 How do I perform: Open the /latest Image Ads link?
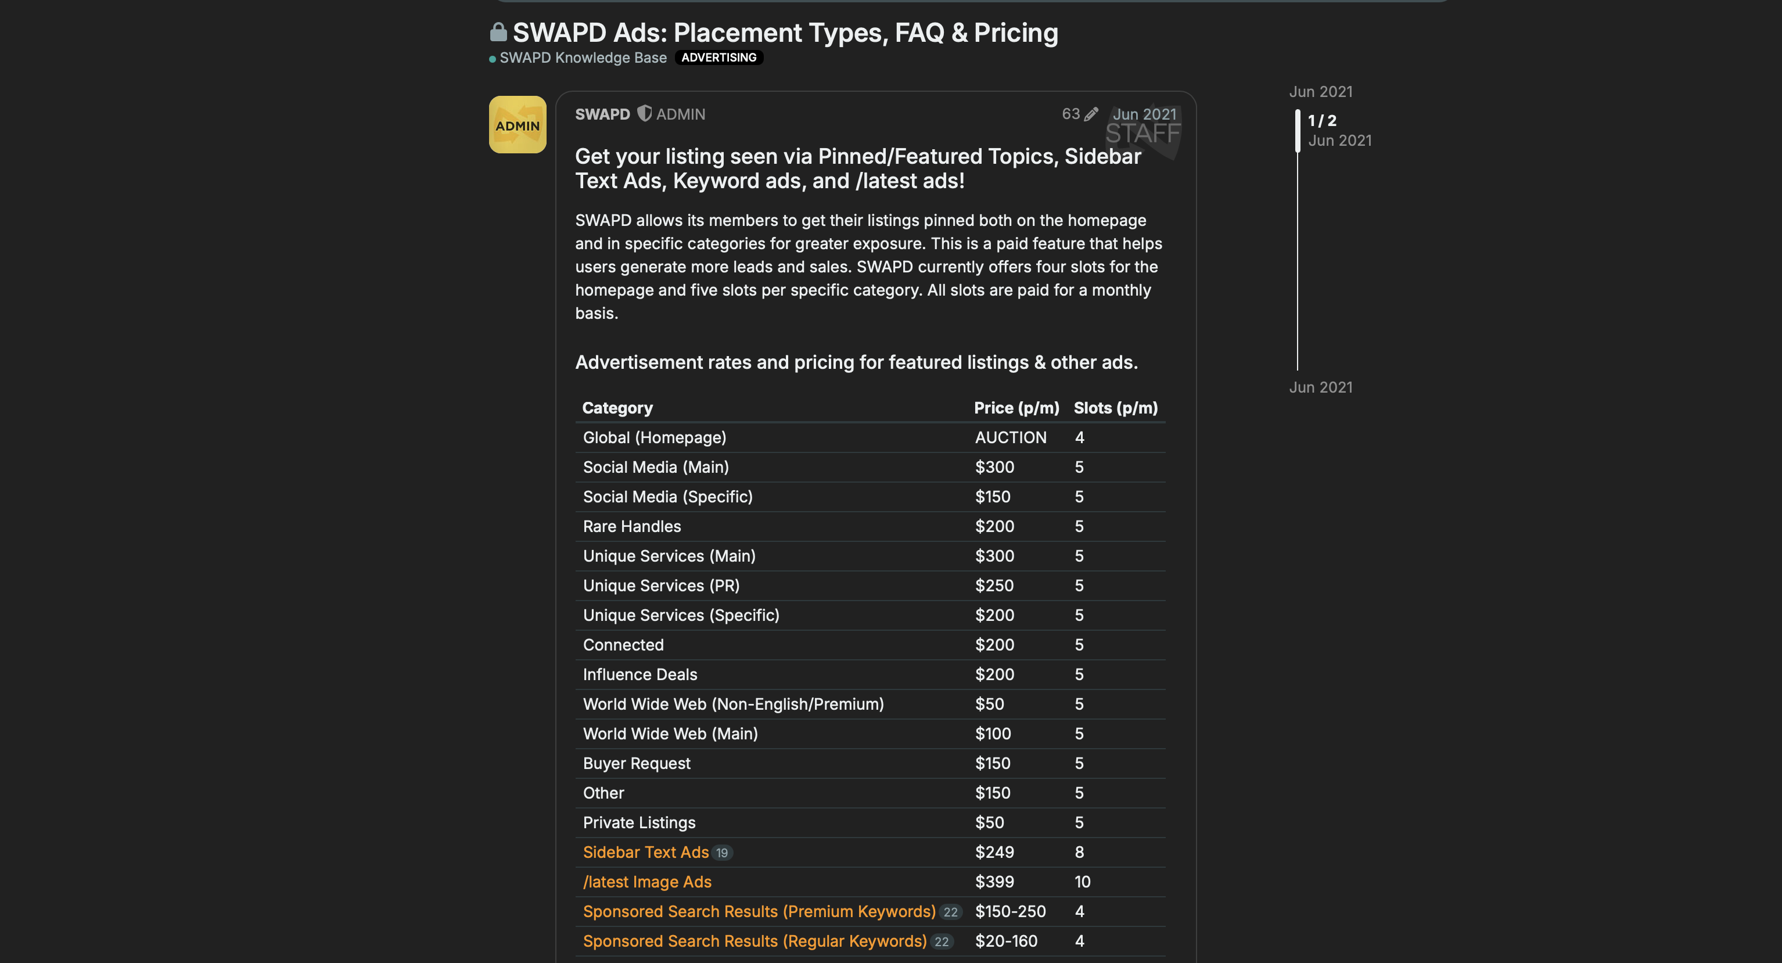(x=647, y=882)
